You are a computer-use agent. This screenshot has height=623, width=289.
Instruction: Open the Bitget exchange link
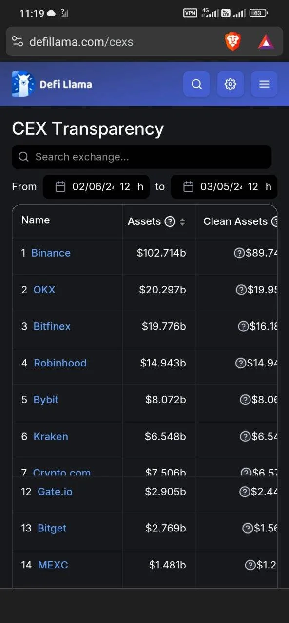pyautogui.click(x=52, y=529)
